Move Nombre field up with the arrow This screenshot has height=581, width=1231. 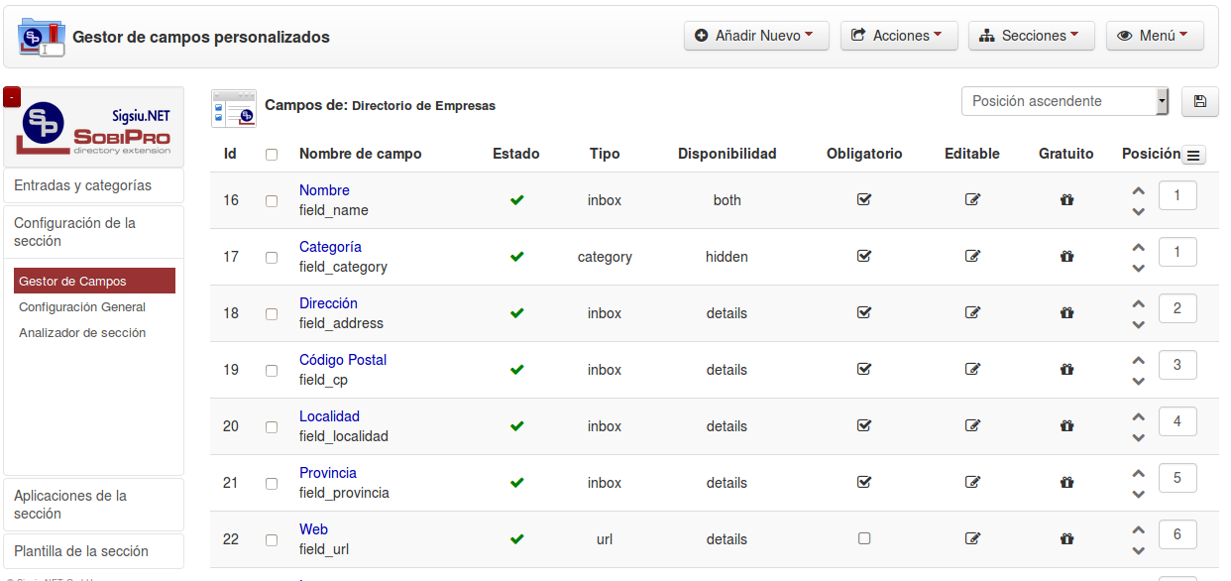(1139, 190)
